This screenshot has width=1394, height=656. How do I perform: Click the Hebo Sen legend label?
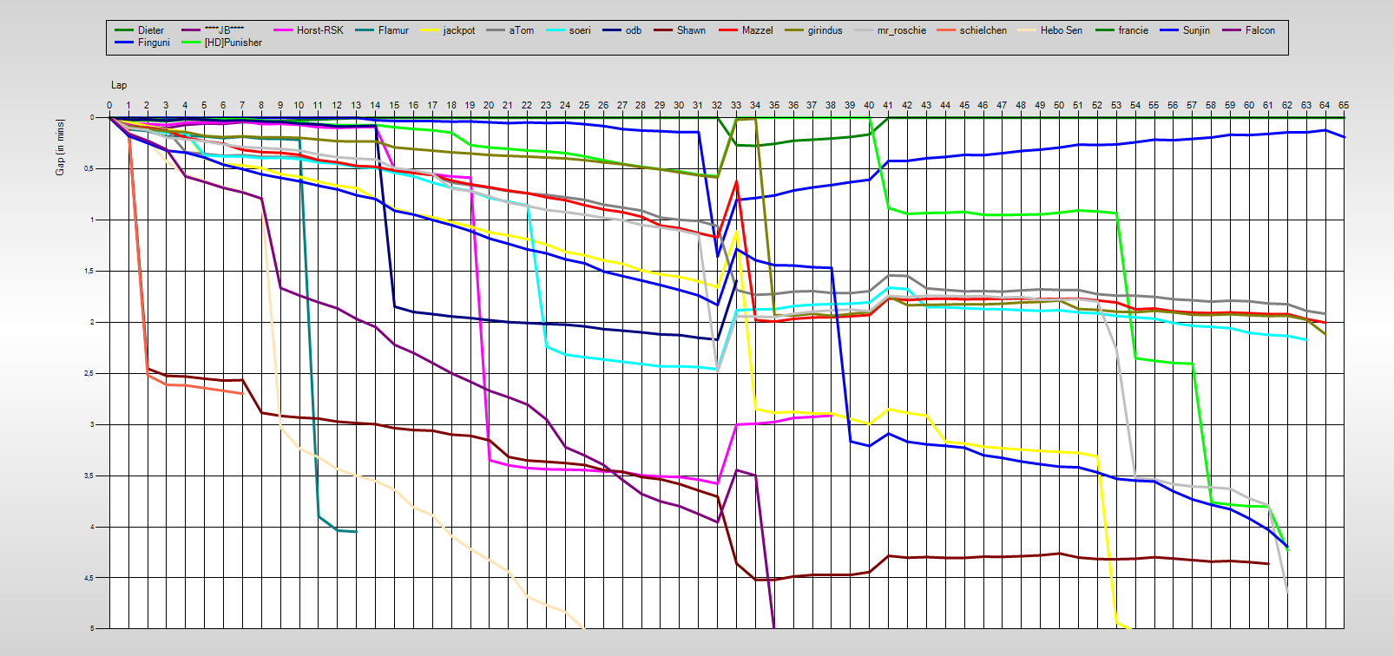point(1061,30)
